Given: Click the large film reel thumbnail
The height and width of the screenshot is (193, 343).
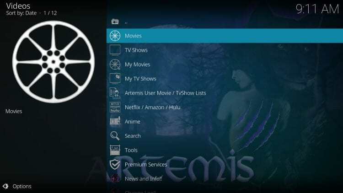Looking at the screenshot, I should pyautogui.click(x=54, y=62).
